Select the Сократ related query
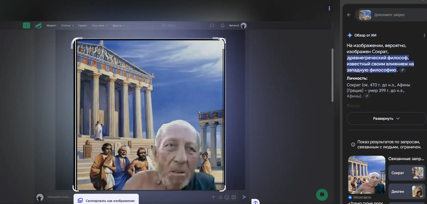Viewport: 427px width, 204px height. pos(407,173)
